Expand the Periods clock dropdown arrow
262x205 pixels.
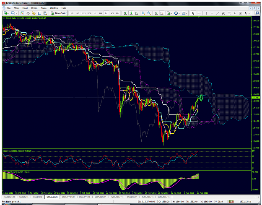[x=179, y=13]
